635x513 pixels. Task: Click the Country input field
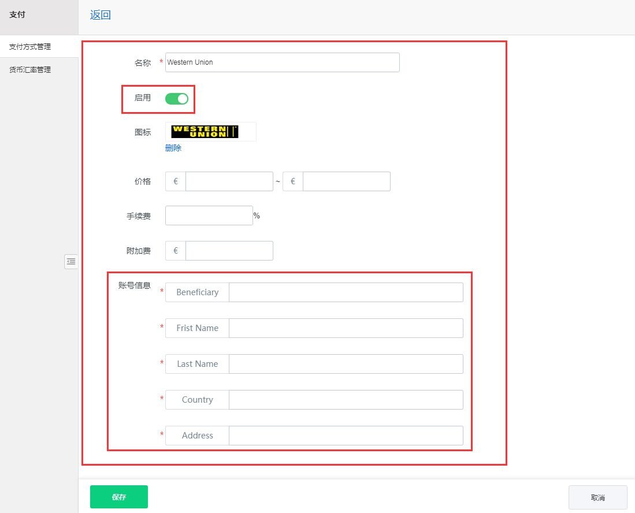(346, 400)
